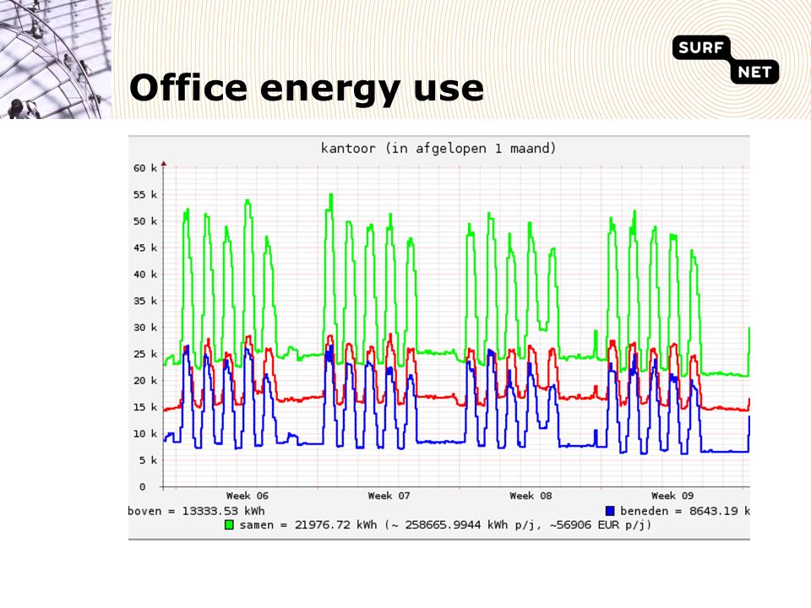Click the 'Week 08' axis label
The width and height of the screenshot is (811, 608).
pos(531,496)
